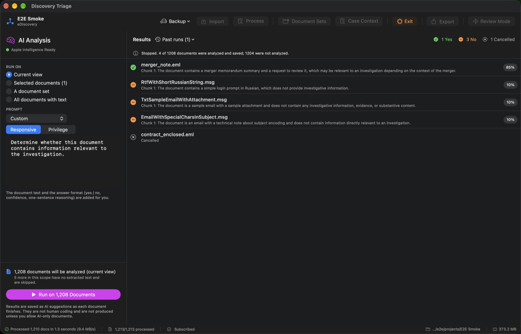Click the Export toolbar button
The height and width of the screenshot is (334, 521).
[x=443, y=21]
